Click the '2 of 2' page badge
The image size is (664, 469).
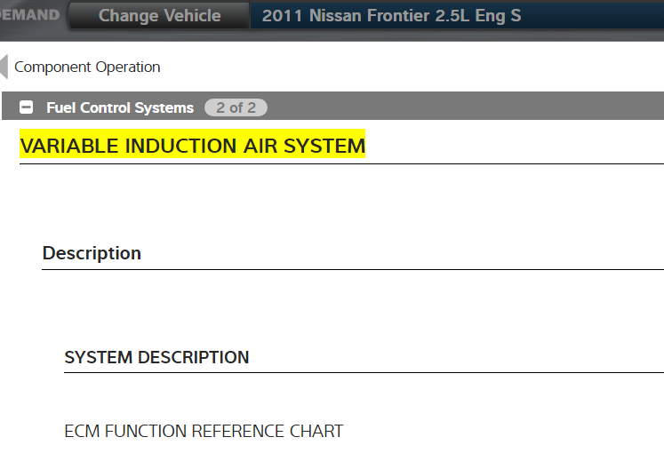pyautogui.click(x=236, y=107)
